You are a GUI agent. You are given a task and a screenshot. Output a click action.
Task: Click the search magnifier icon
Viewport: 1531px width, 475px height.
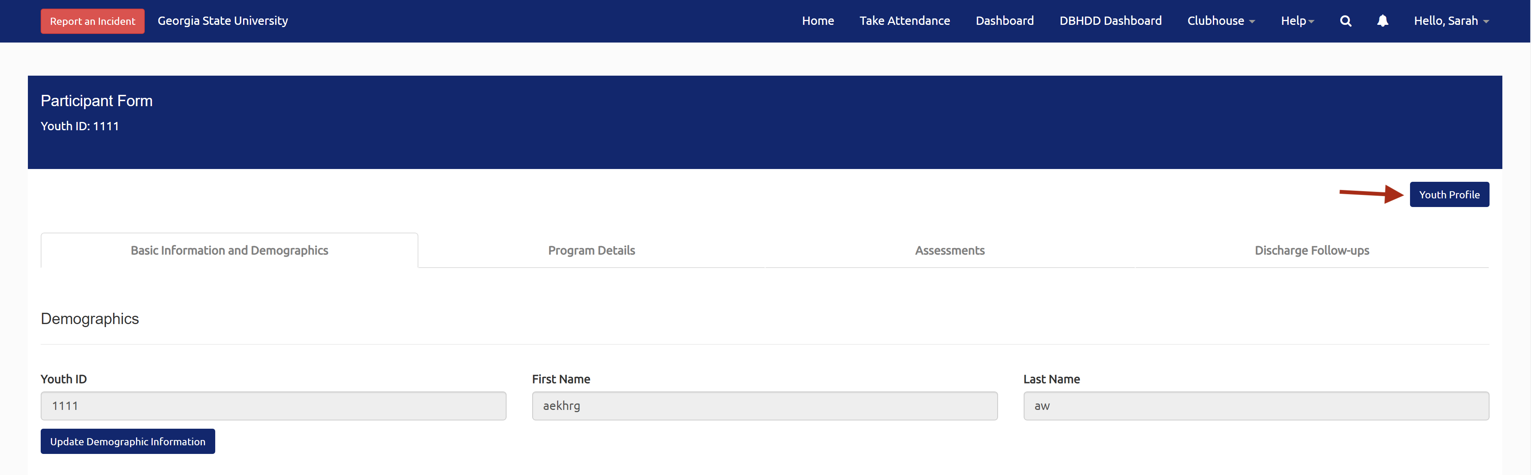point(1346,21)
